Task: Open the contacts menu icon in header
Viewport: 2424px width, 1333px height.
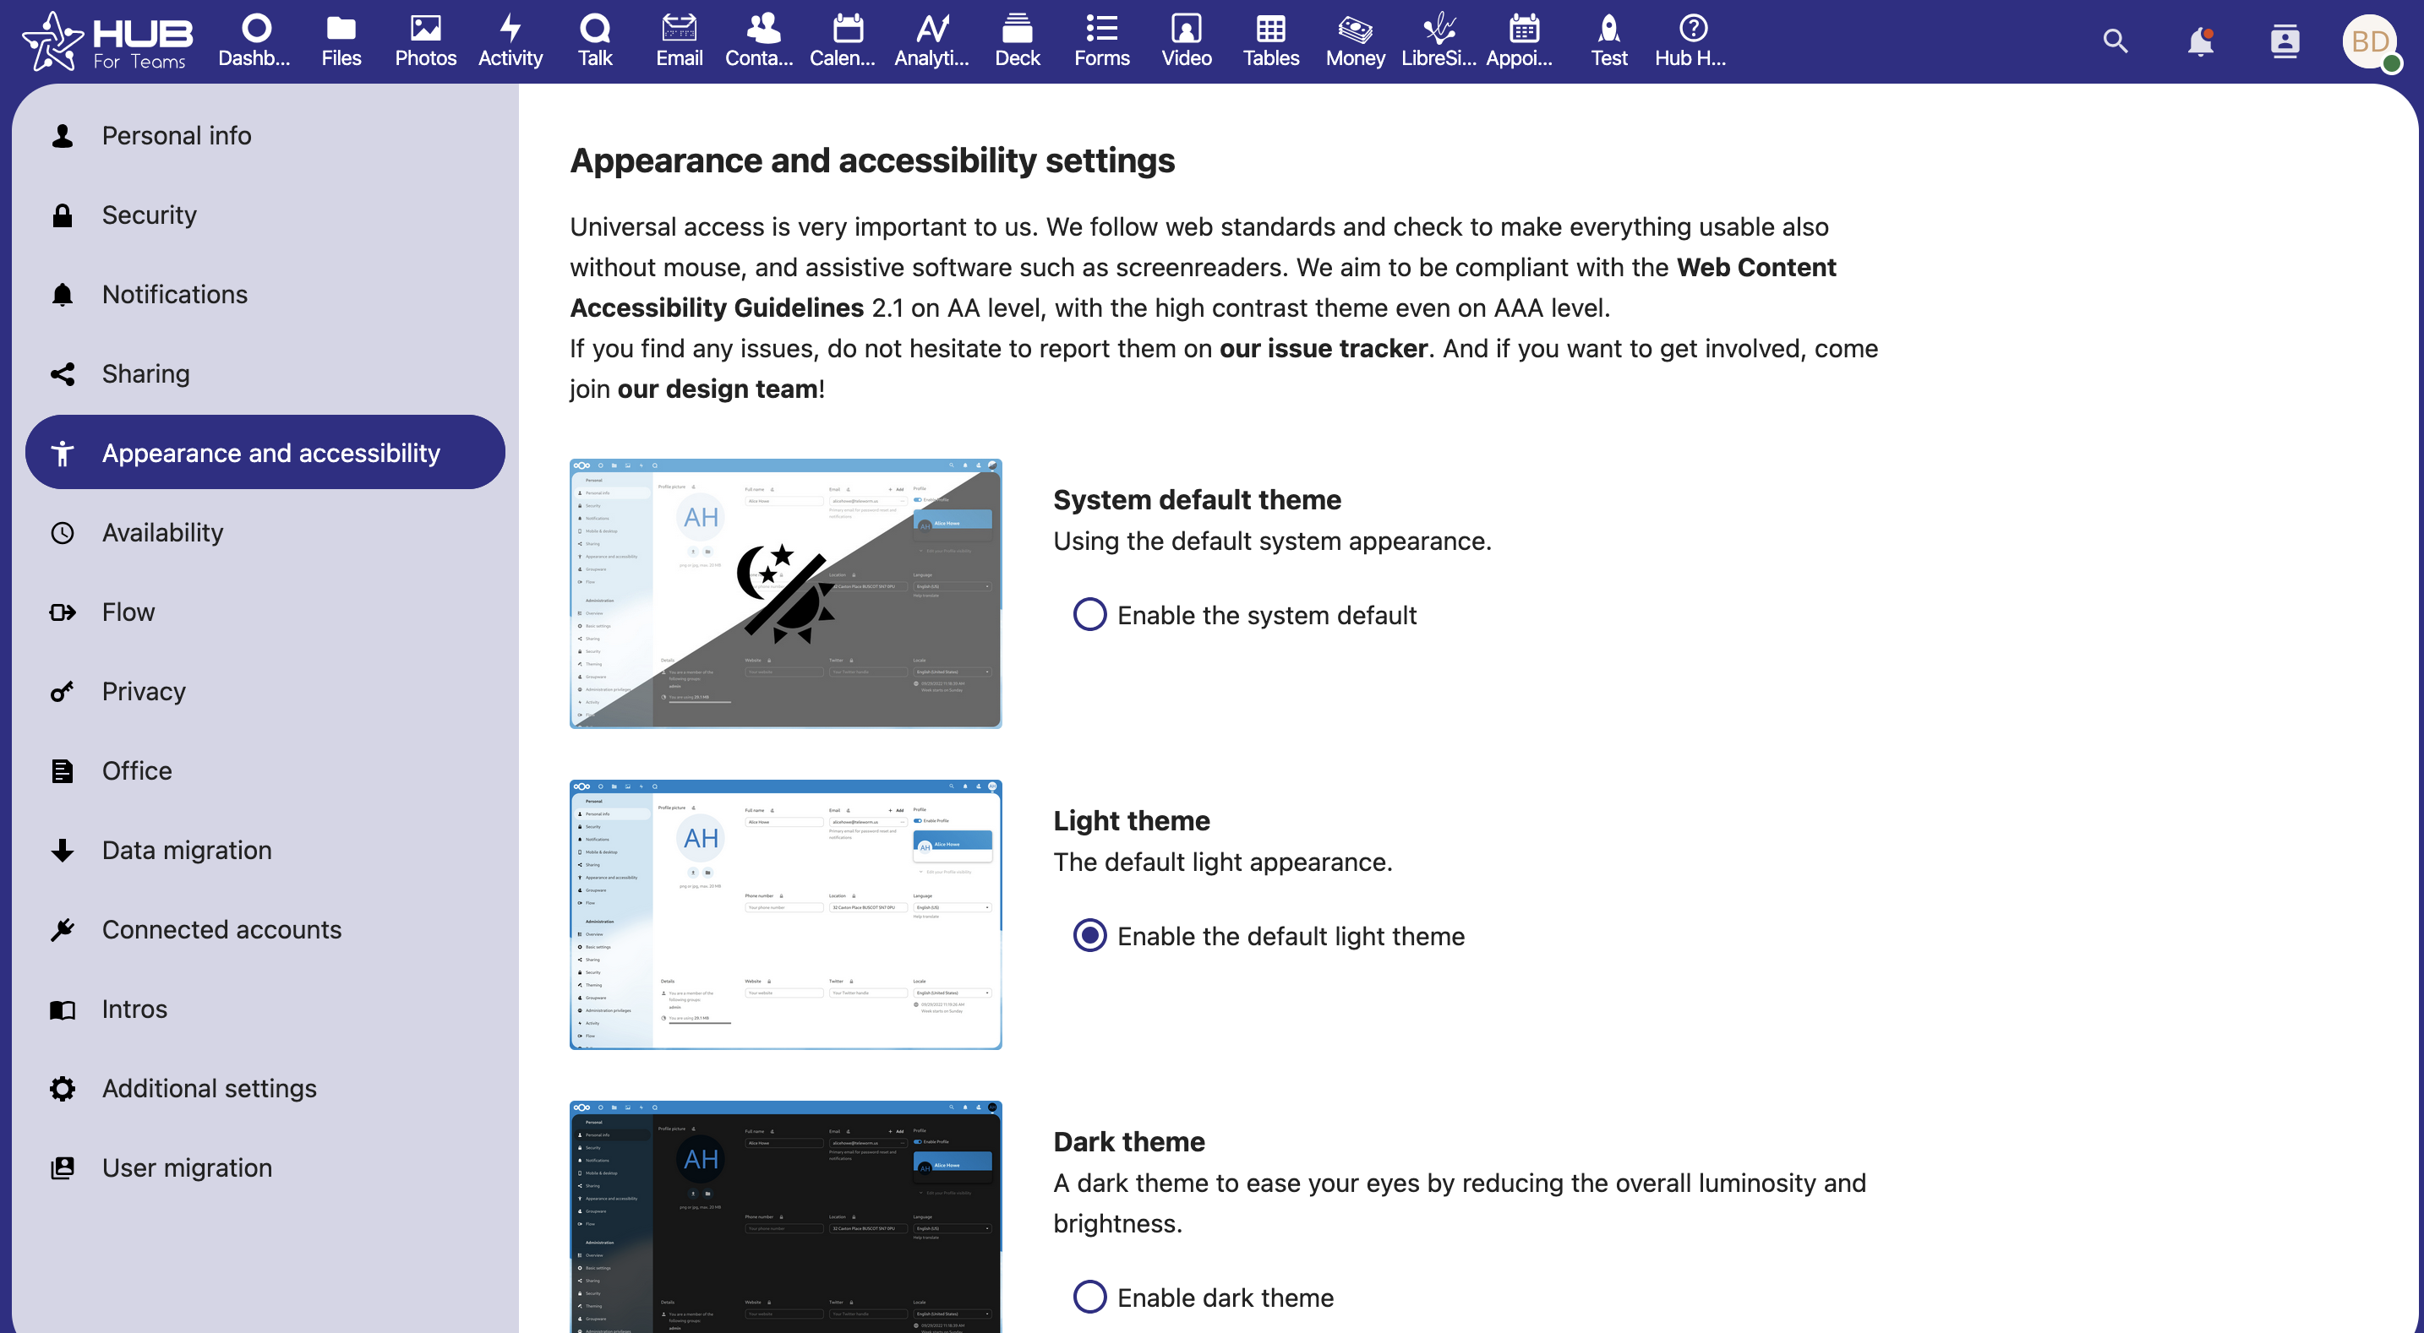Action: pyautogui.click(x=2285, y=41)
